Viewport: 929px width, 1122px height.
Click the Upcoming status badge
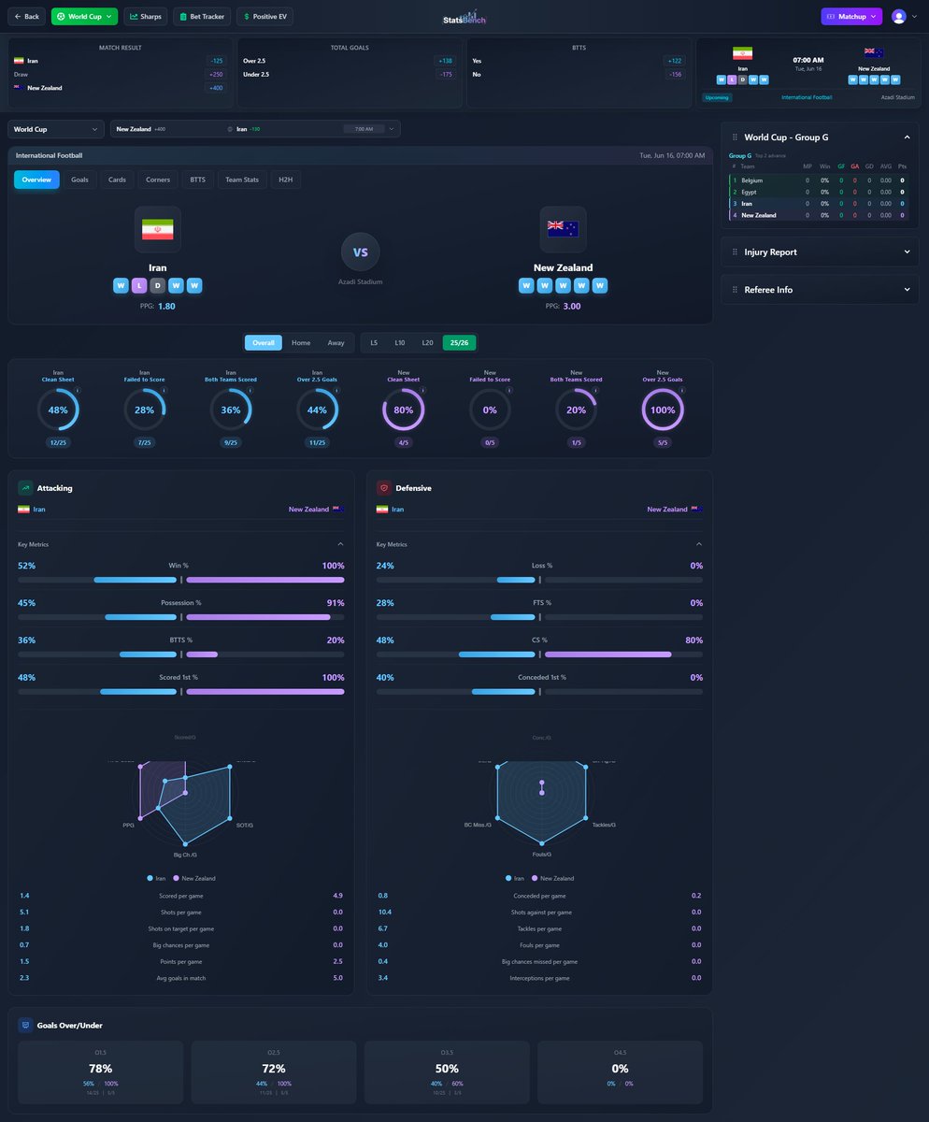point(717,96)
